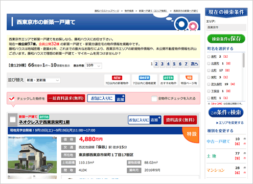Screen dimensions: 253x184
Task: Click the 種別を変更する heading
Action: point(220,131)
